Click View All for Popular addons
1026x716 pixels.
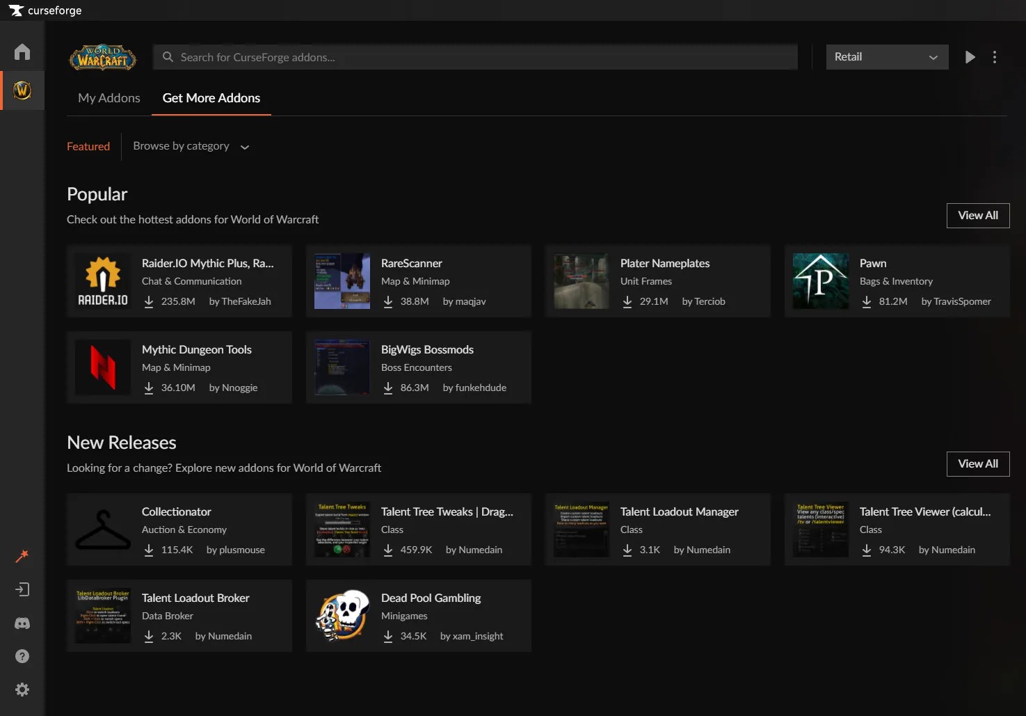point(977,215)
